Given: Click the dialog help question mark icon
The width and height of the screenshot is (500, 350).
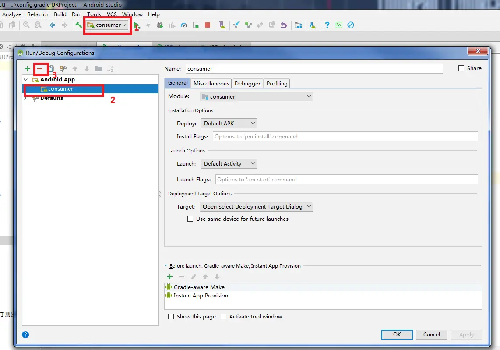Looking at the screenshot, I should 25,335.
